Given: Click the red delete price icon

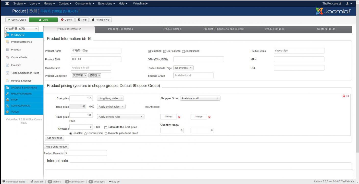Looking at the screenshot, I should [x=344, y=96].
